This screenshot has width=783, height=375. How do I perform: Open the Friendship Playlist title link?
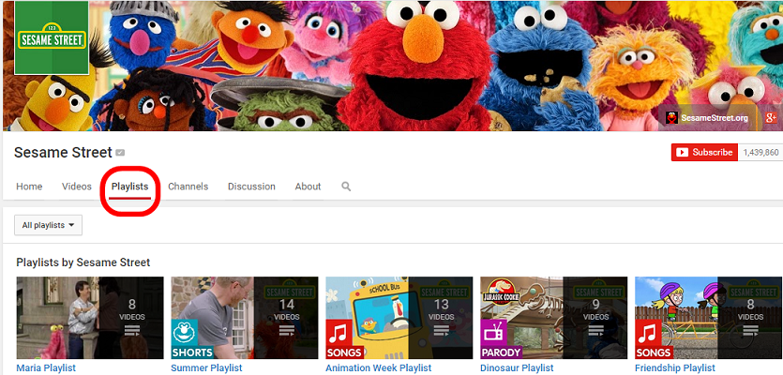[x=674, y=368]
